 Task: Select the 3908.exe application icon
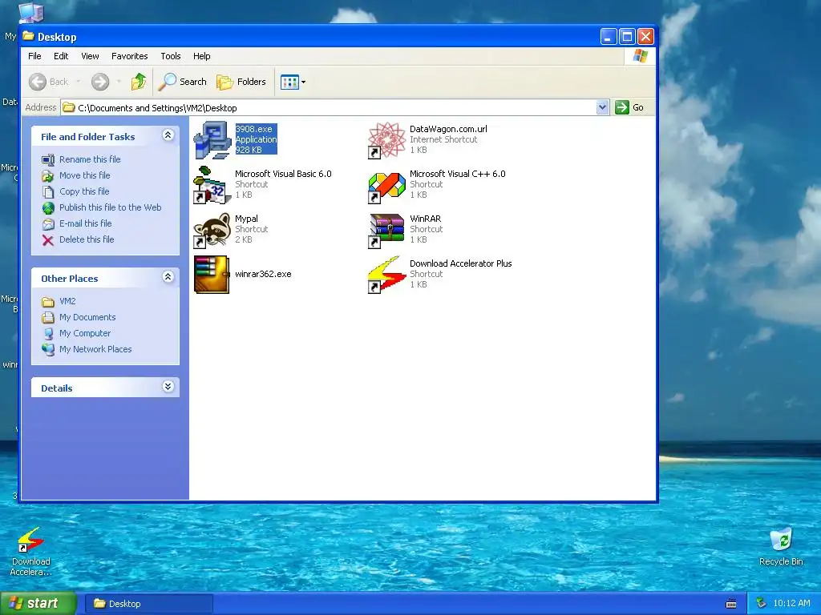coord(212,139)
